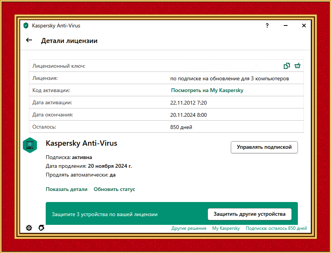This screenshot has width=331, height=253.
Task: Click the Подписка: активна status line
Action: (x=69, y=157)
